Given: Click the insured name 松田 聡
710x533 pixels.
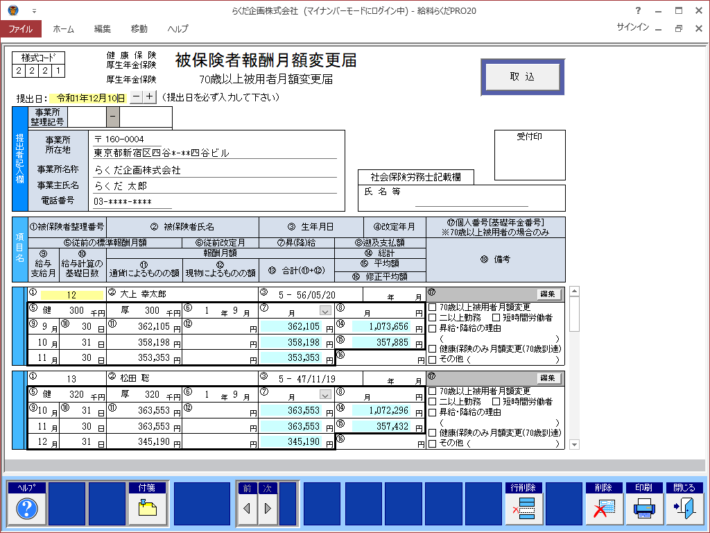Looking at the screenshot, I should [135, 378].
